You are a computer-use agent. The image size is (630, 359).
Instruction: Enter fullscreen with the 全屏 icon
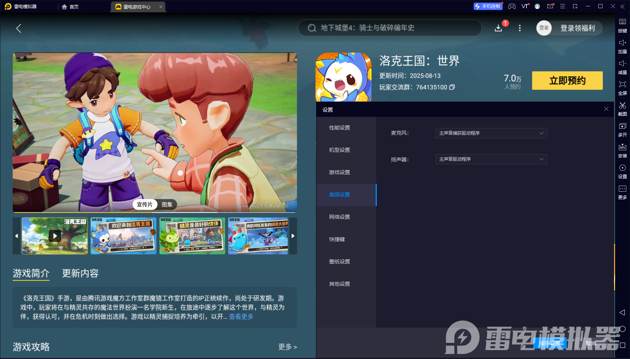coord(622,84)
